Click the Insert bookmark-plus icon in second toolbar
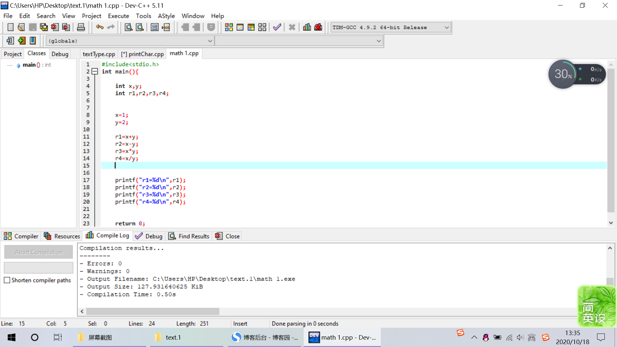This screenshot has height=347, width=617. [x=22, y=41]
